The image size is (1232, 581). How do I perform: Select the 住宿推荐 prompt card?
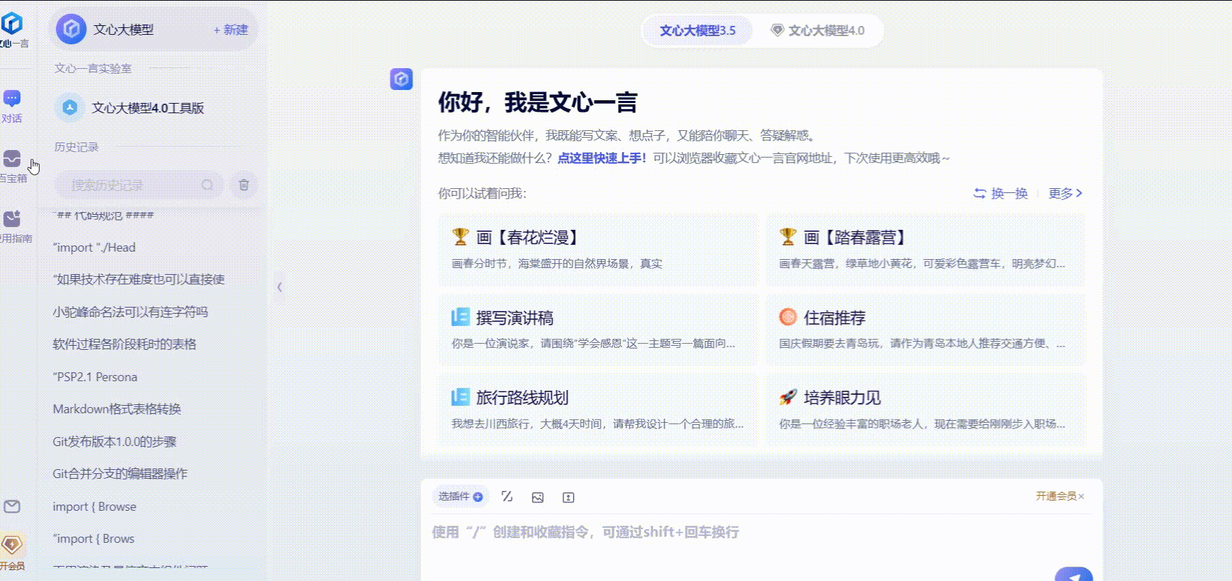(926, 329)
